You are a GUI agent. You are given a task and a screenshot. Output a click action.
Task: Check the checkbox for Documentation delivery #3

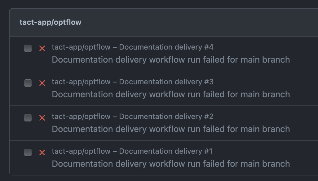click(x=28, y=83)
